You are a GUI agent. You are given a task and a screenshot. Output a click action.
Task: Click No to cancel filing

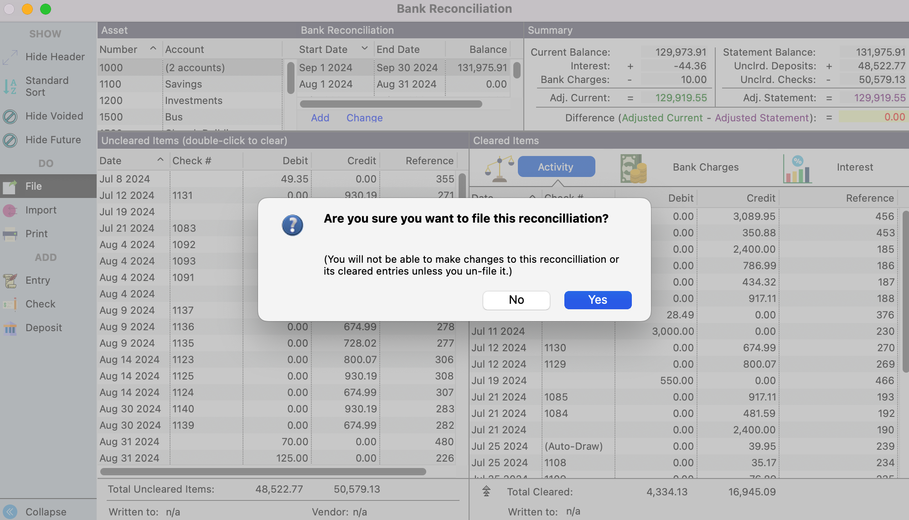click(x=516, y=300)
